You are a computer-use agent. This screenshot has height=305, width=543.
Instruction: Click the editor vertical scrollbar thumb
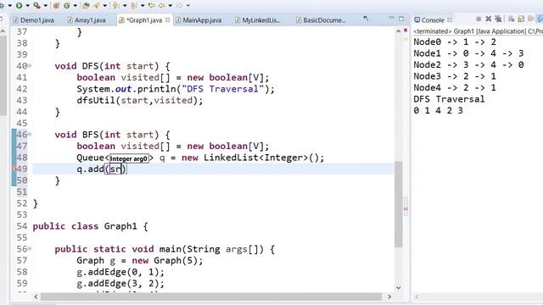(399, 204)
